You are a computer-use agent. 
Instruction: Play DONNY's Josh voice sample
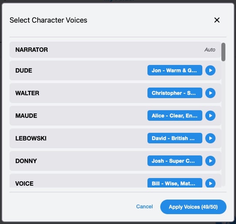click(210, 161)
